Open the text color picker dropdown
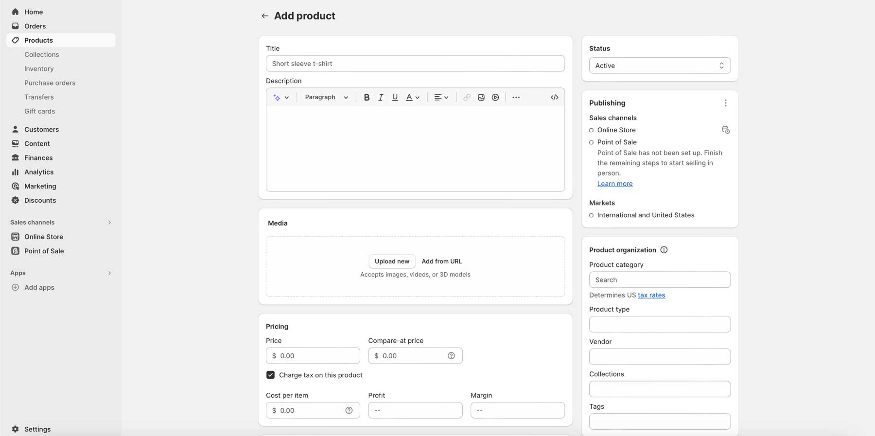Viewport: 875px width, 436px height. tap(412, 97)
